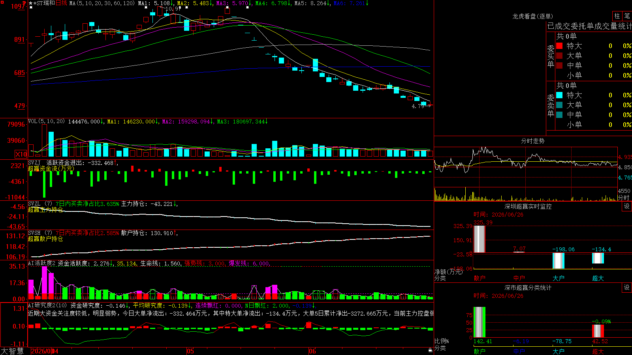Click the bright red 特大 buy-order swatch
632x355 pixels.
pos(559,46)
